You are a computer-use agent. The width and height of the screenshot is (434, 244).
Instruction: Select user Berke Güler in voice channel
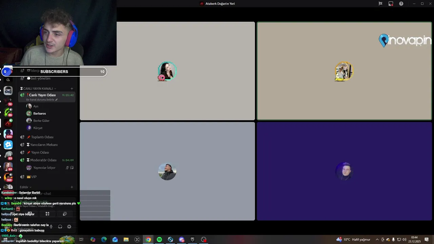(x=50, y=121)
